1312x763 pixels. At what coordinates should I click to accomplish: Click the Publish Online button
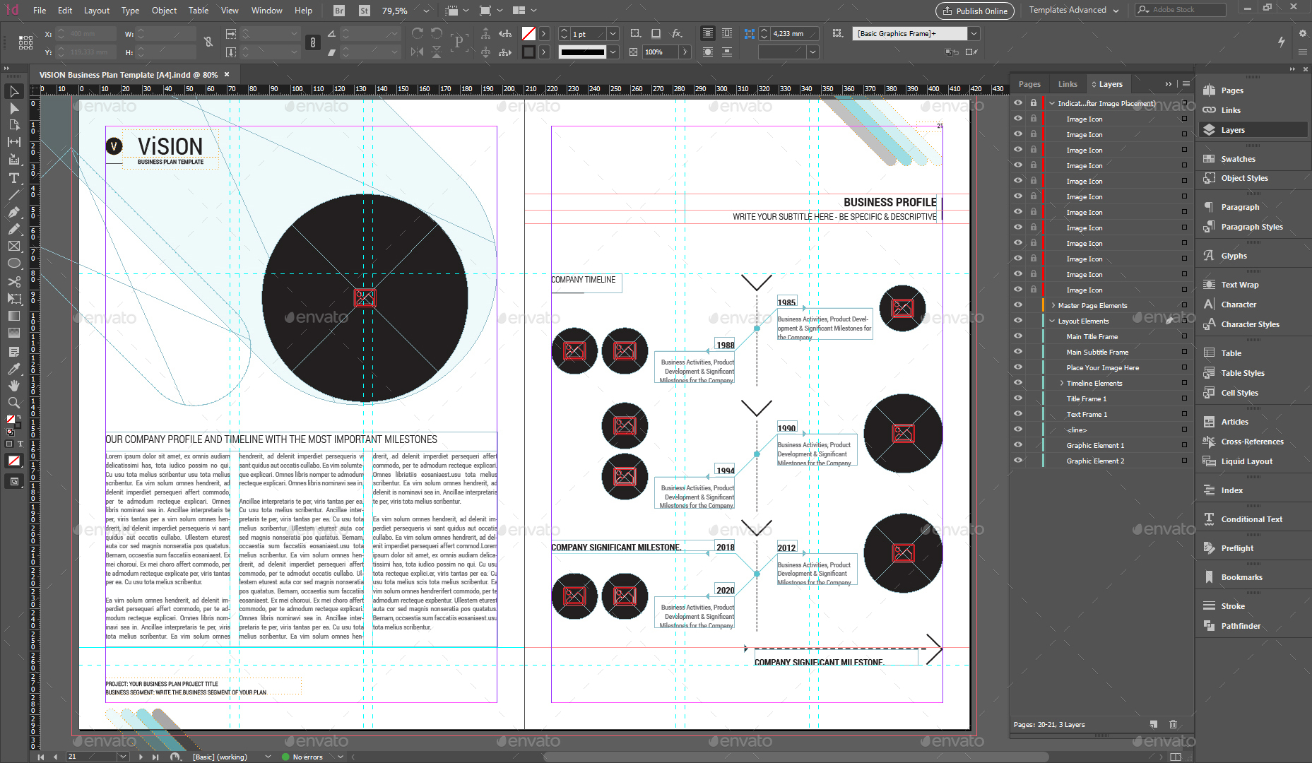coord(975,11)
